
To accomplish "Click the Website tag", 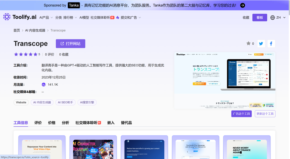I will (21, 102).
